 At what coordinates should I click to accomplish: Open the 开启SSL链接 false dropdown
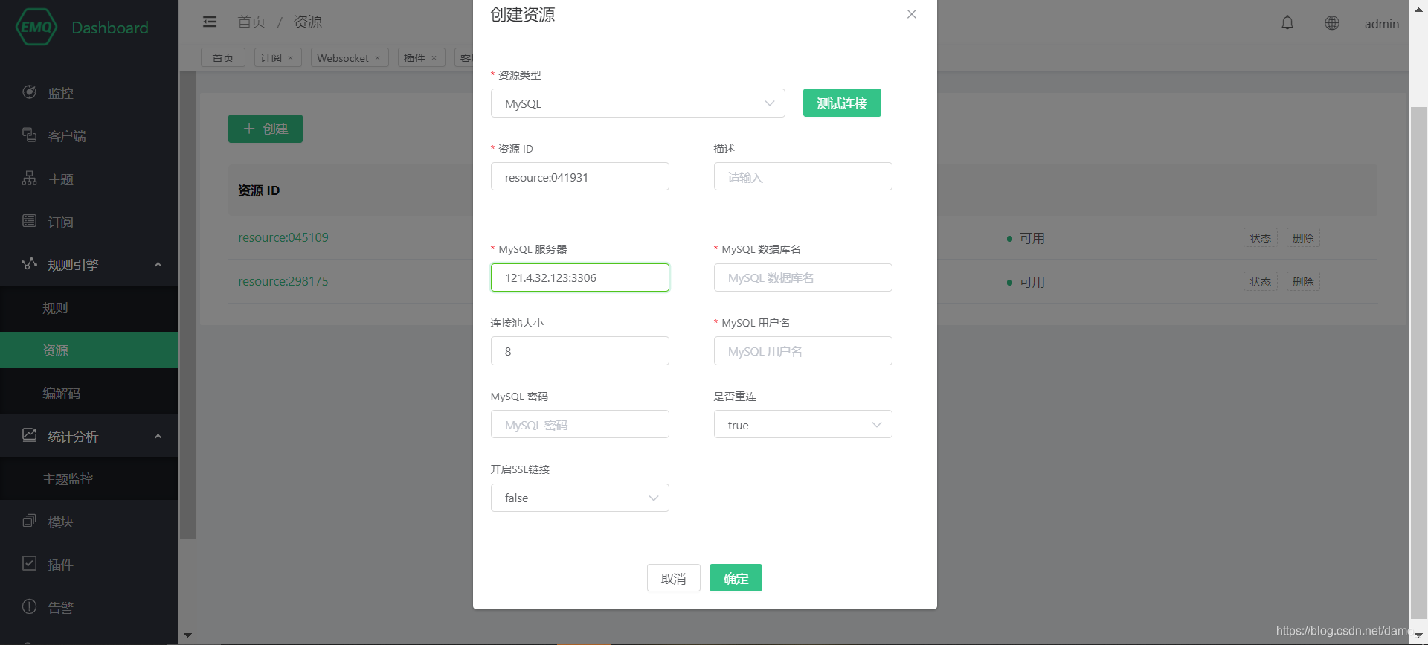coord(580,498)
